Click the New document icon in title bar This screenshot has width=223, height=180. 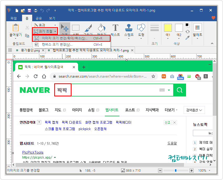click(x=17, y=10)
